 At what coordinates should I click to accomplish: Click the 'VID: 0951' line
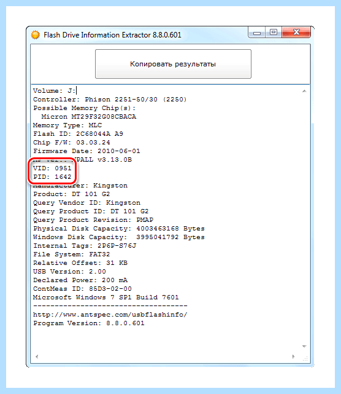[x=52, y=168]
